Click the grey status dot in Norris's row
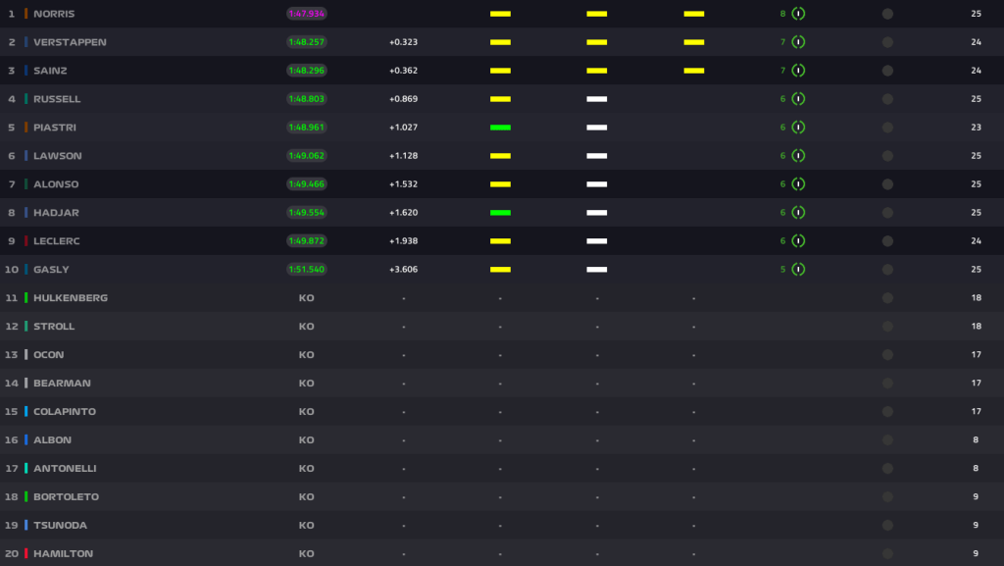 pyautogui.click(x=887, y=14)
